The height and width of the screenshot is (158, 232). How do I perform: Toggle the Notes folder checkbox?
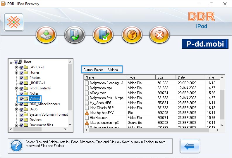21,94
